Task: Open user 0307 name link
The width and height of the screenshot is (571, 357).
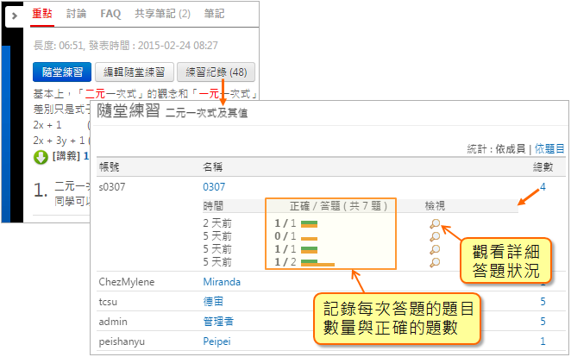Action: click(x=214, y=186)
